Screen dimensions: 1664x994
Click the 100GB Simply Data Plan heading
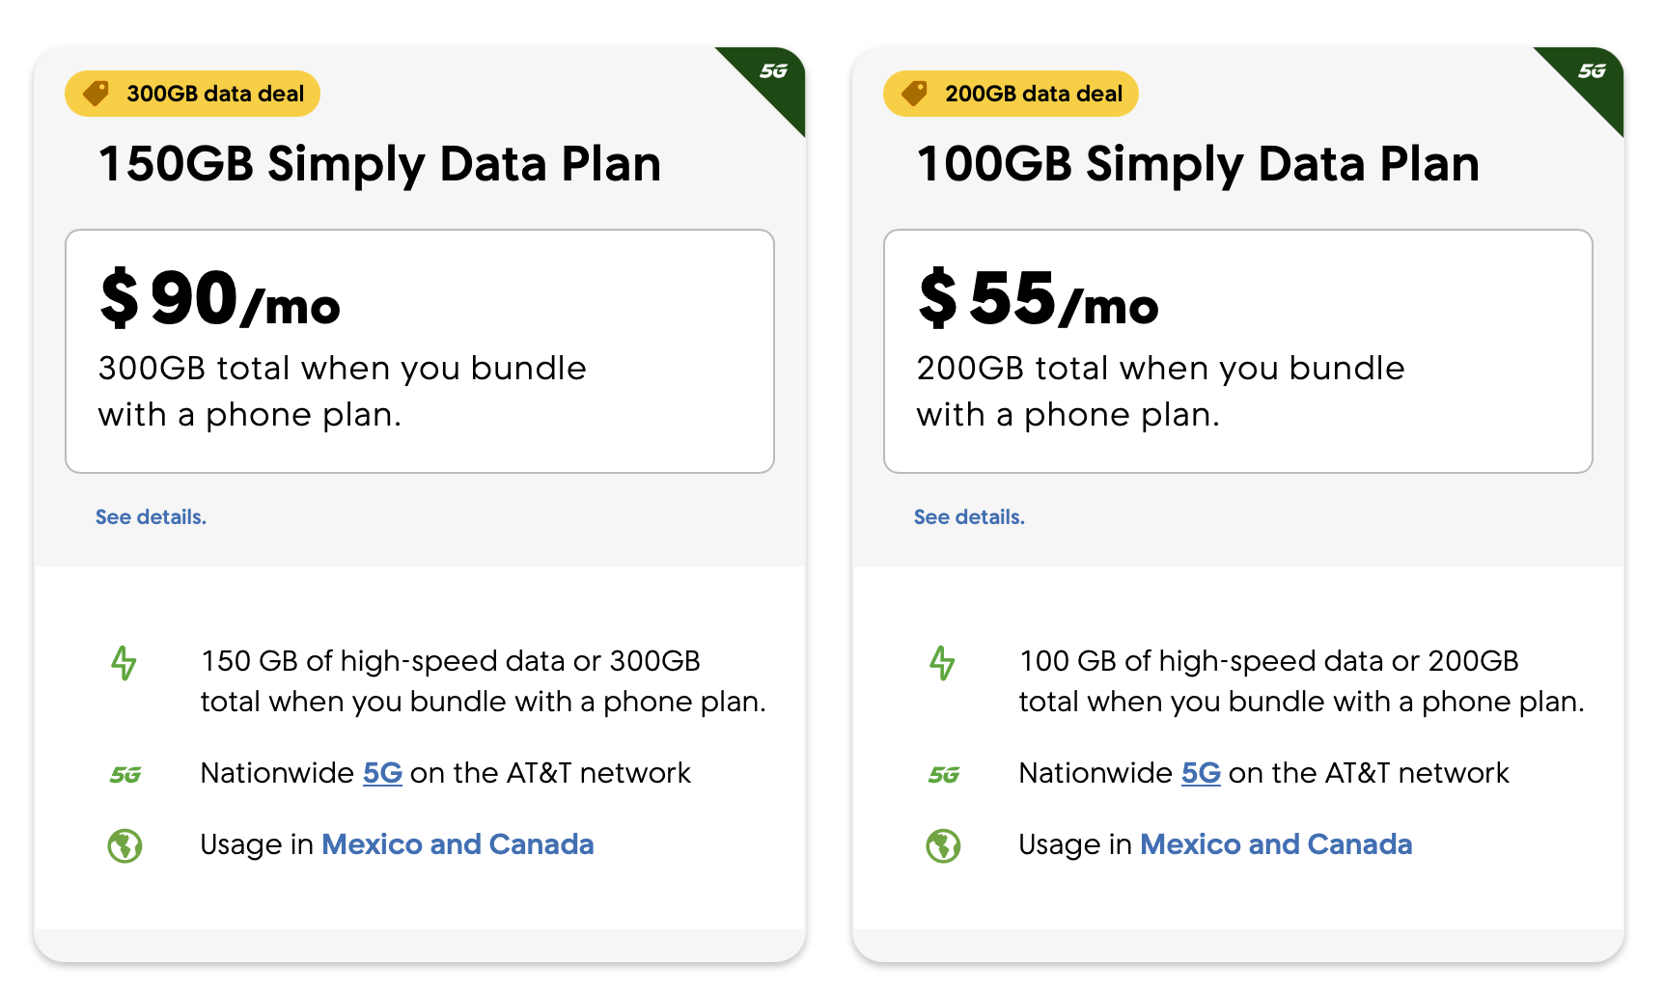pyautogui.click(x=1198, y=164)
